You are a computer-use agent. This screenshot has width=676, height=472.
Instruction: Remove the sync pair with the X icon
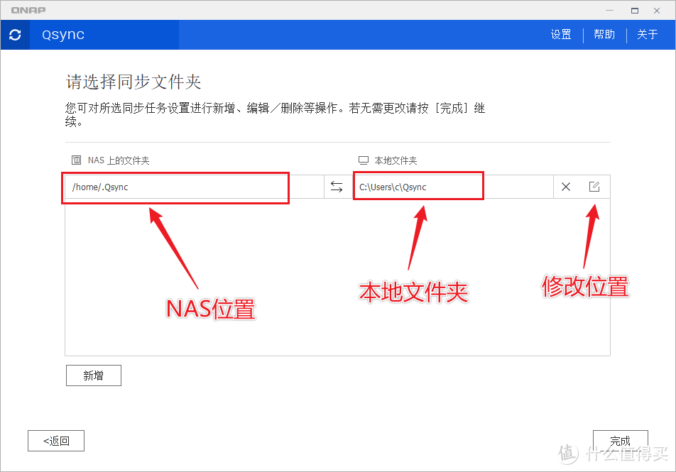tap(565, 186)
